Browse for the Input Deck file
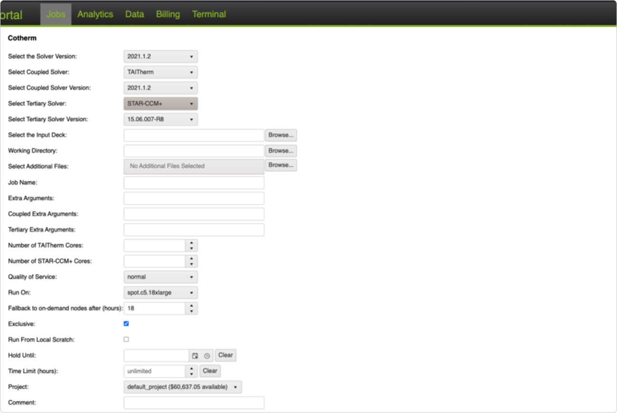This screenshot has height=413, width=617. (x=281, y=135)
